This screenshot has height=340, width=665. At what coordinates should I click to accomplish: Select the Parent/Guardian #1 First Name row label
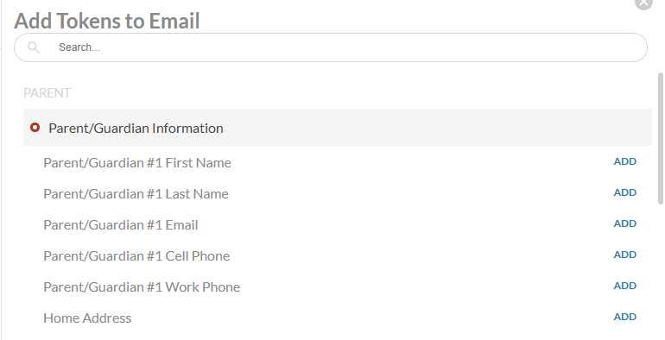(137, 163)
